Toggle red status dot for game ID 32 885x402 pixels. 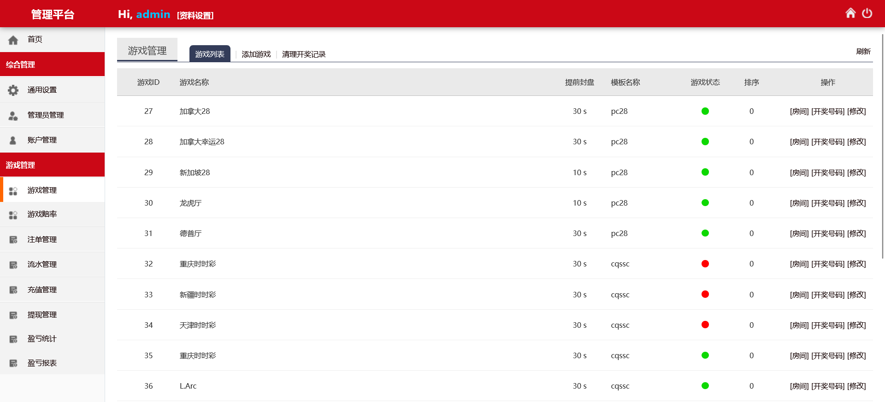pyautogui.click(x=705, y=264)
